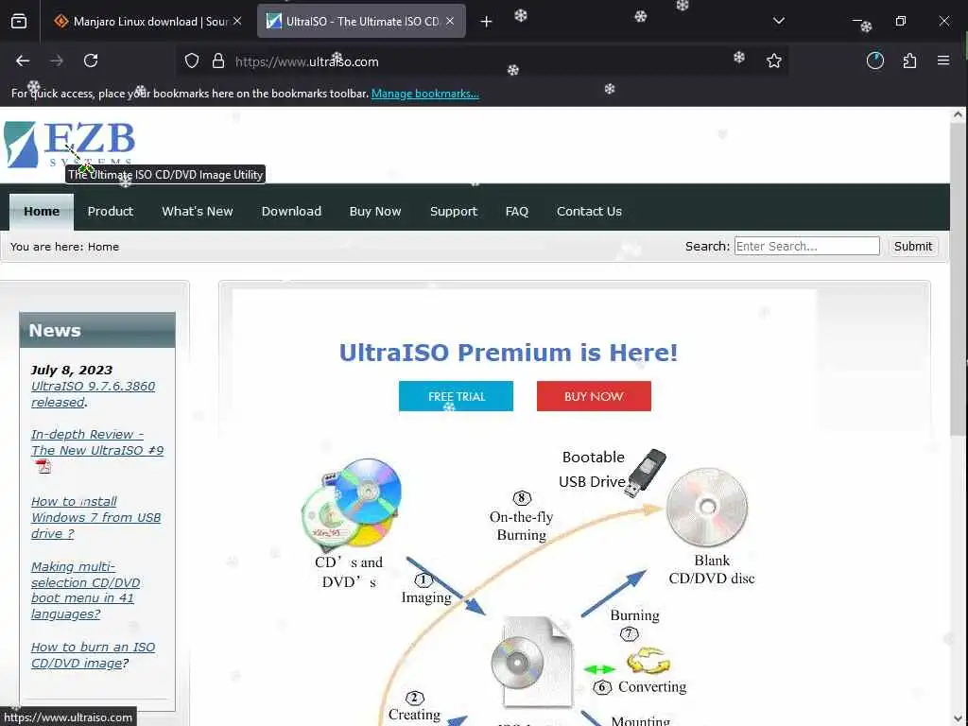The image size is (968, 726).
Task: Open the Home navigation item
Action: [x=42, y=211]
